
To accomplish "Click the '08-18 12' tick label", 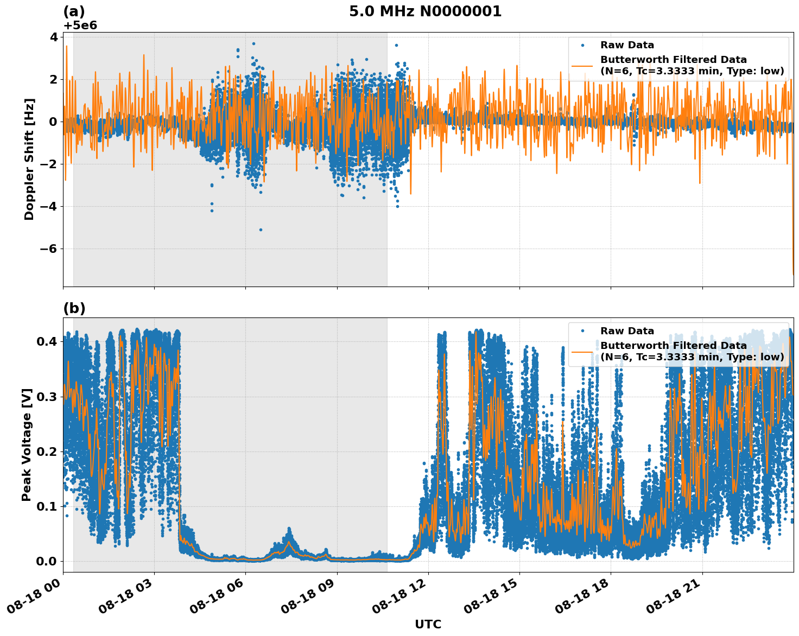I will pyautogui.click(x=397, y=596).
